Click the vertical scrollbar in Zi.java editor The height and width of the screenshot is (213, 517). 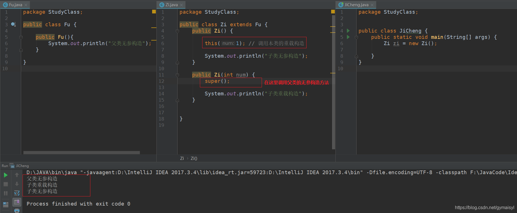333,82
